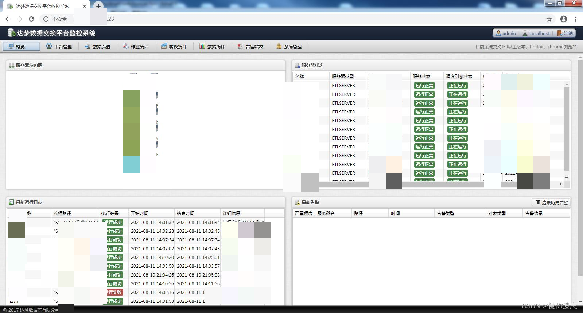
Task: Click 运行正常 badge in first server row
Action: (424, 86)
